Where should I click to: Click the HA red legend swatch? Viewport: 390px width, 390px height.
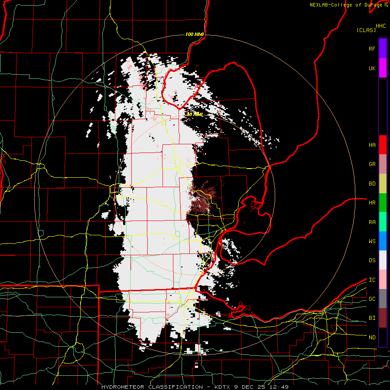[383, 145]
